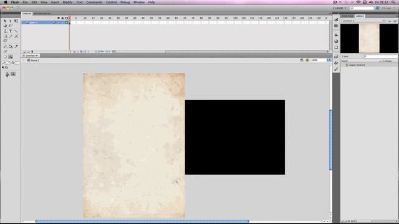
Task: Click the stroke color swatch in tools
Action: pos(8,63)
